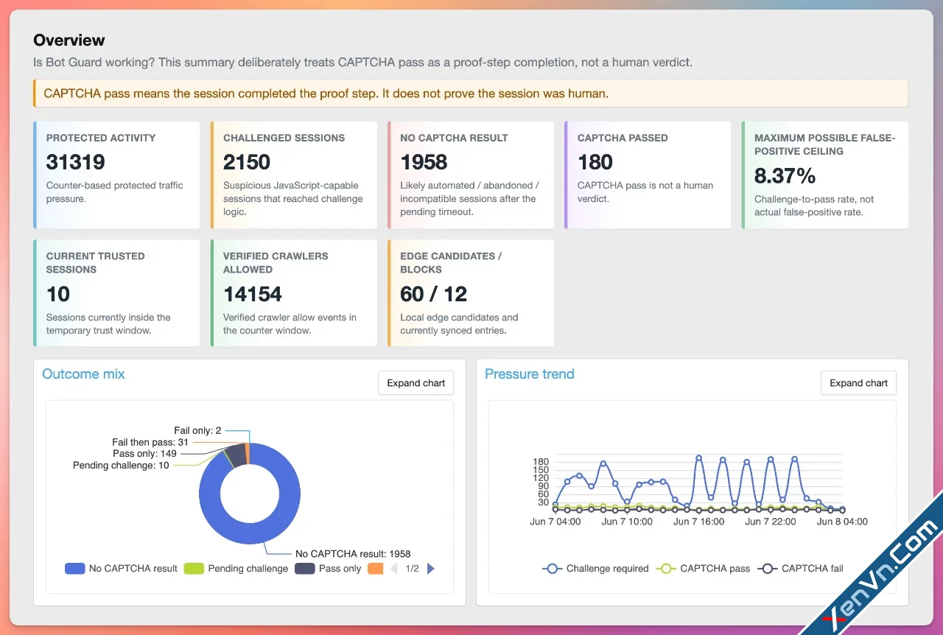Select the No CAPTCHA Result card value 1958
Screen dimensions: 943x635
(x=424, y=162)
